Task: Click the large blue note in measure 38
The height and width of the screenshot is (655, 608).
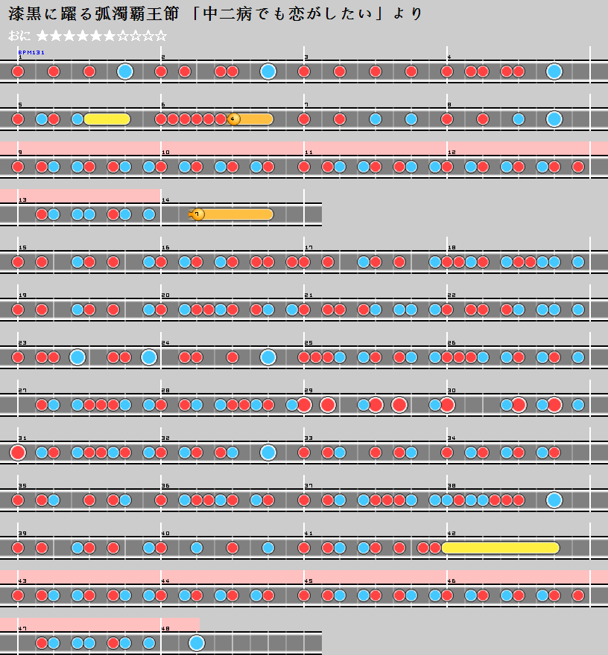Action: [554, 500]
